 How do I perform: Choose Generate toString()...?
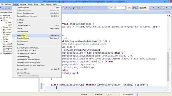coord(37,57)
